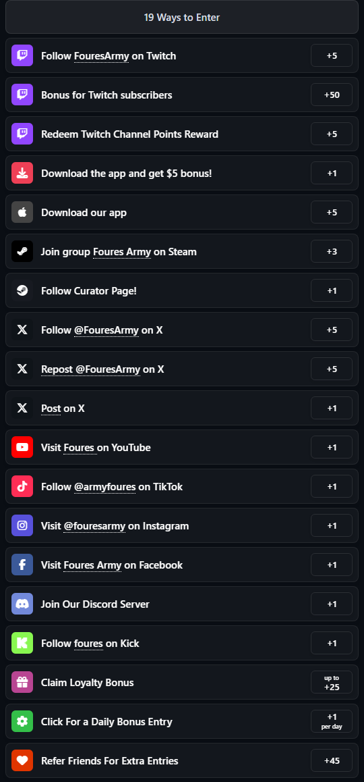This screenshot has width=364, height=782.
Task: Click the +50 badge for Twitch subscribers bonus
Action: tap(332, 95)
